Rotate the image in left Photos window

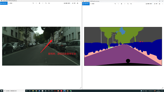[46, 3]
